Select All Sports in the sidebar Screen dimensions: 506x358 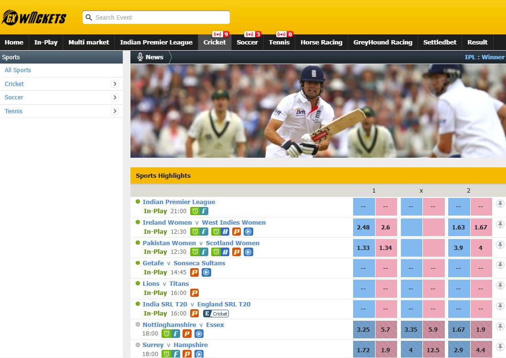[18, 70]
